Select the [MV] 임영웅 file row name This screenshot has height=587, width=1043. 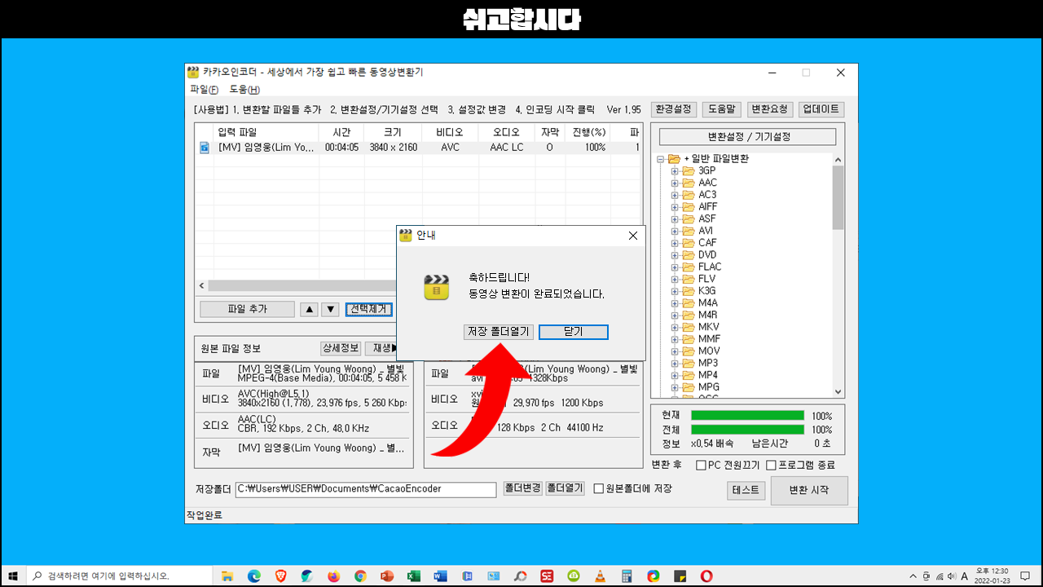point(266,148)
